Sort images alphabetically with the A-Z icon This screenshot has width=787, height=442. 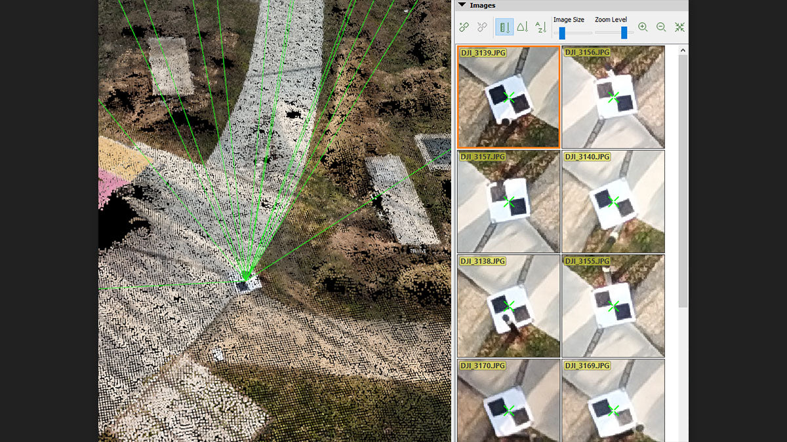[x=542, y=27]
